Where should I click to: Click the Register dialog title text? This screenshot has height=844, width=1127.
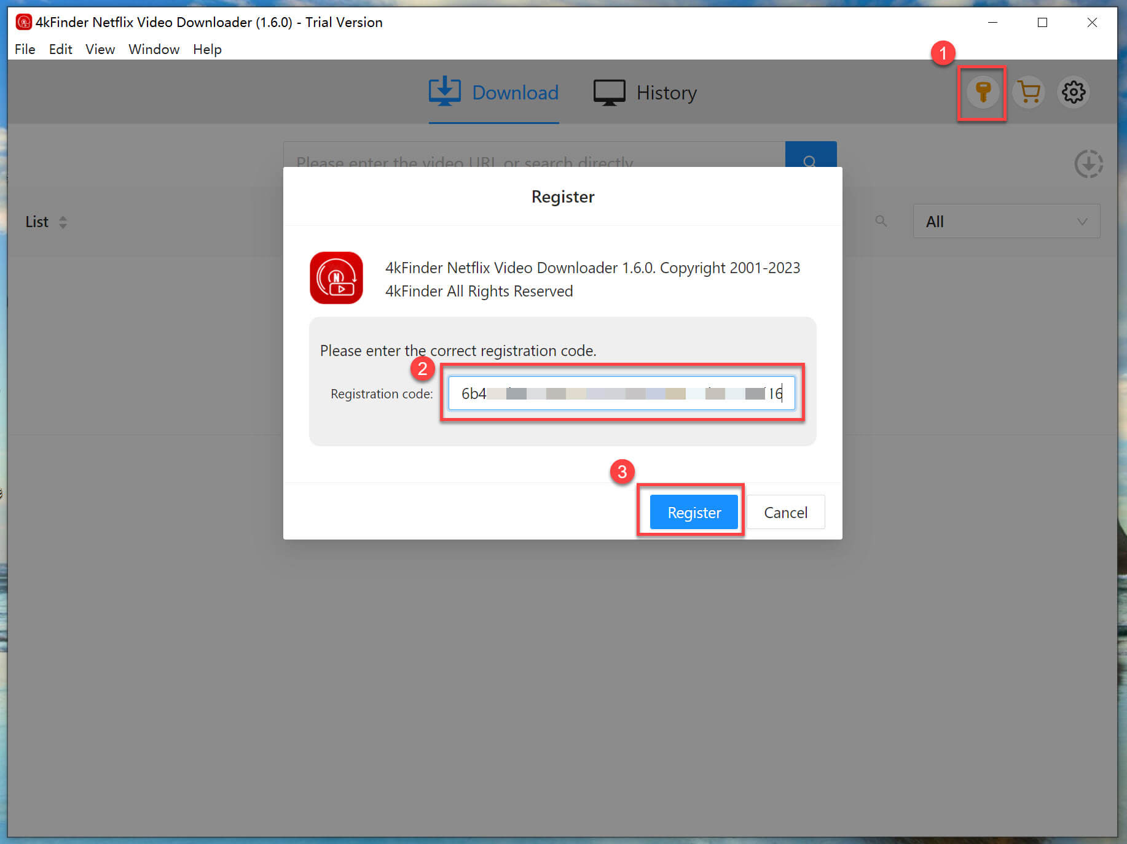click(563, 197)
